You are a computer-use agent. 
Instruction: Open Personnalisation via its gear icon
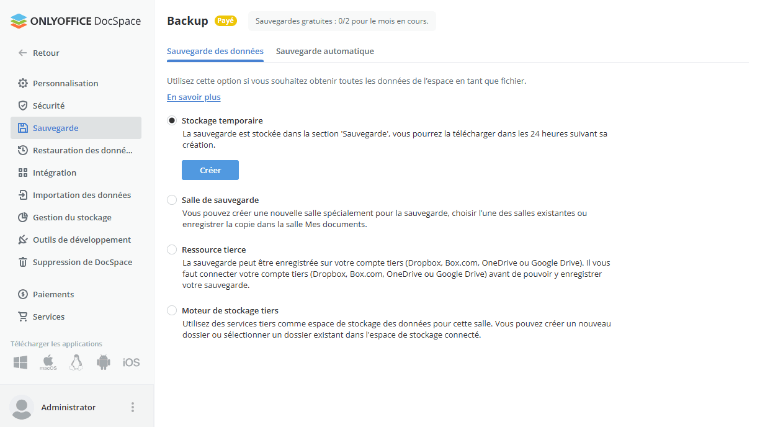(23, 83)
